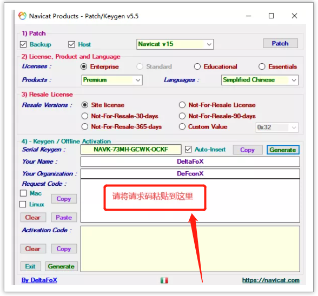
Task: Copy the request code
Action: 64,199
